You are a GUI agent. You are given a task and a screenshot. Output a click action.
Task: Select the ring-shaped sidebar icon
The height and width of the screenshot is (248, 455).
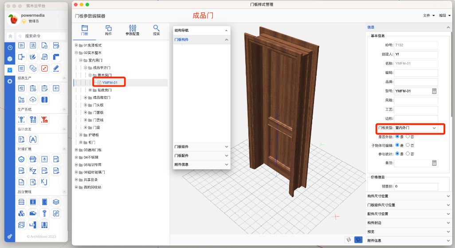[10, 81]
